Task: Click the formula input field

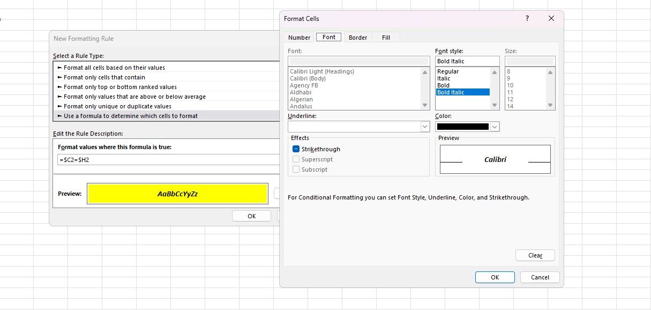Action: (161, 159)
